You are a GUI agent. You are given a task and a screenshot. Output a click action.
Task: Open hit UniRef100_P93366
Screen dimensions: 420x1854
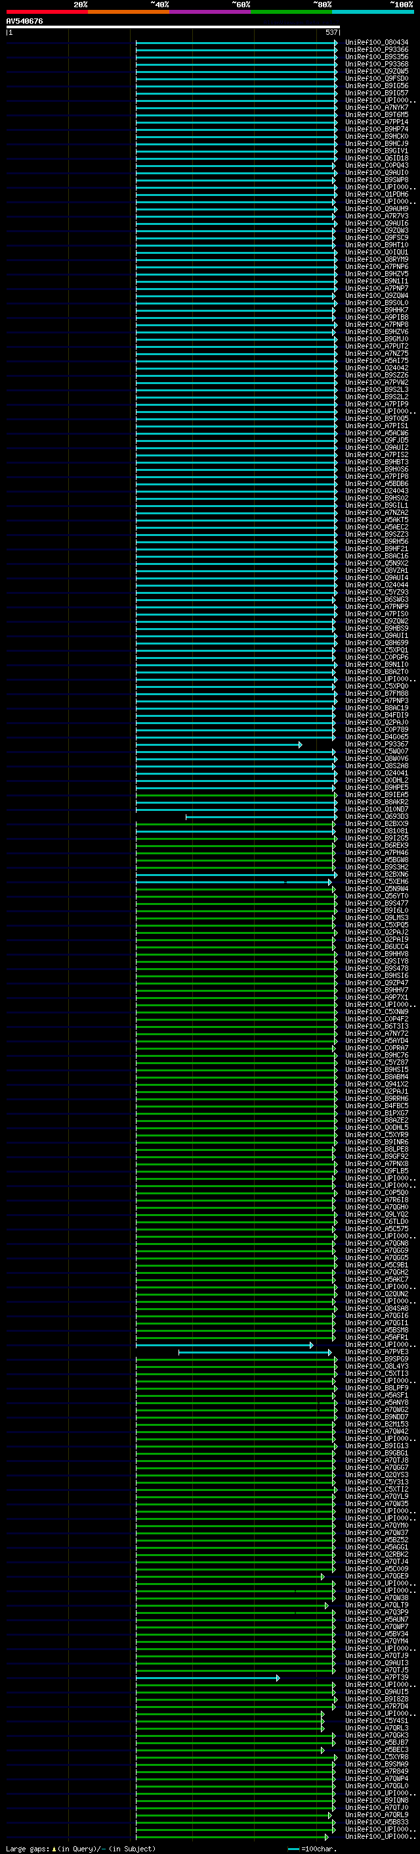tap(376, 50)
